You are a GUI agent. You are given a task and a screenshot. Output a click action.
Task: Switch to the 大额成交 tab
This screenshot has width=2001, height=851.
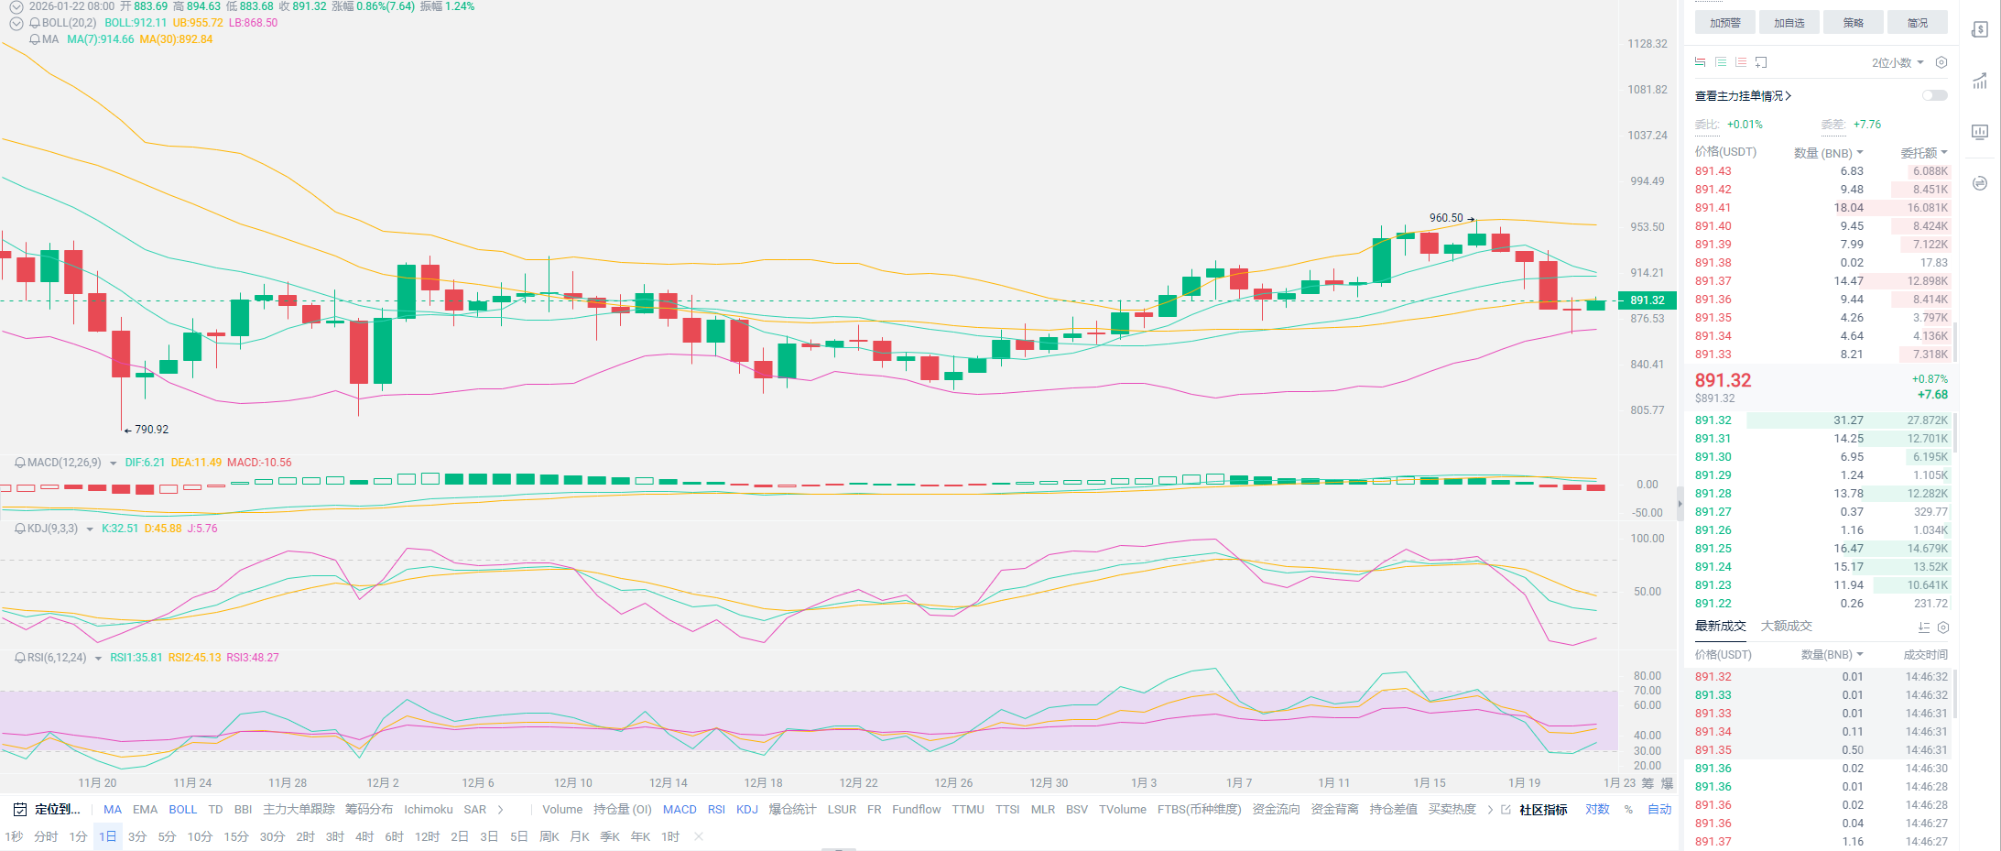tap(1786, 627)
